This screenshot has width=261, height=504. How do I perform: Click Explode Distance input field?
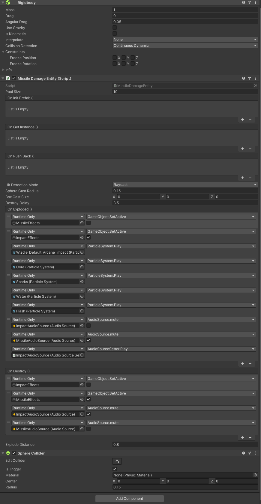point(185,444)
